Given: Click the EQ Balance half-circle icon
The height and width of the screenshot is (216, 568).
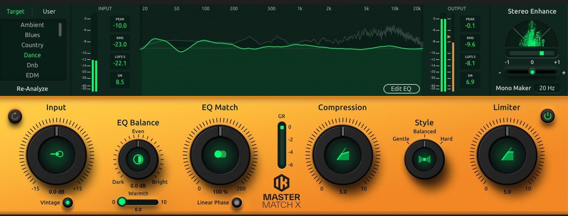Looking at the screenshot, I should [x=138, y=159].
